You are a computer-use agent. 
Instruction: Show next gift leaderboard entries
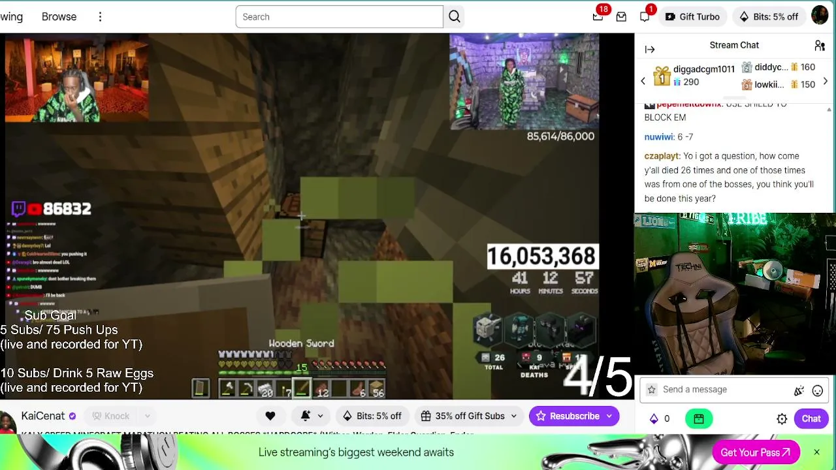click(x=826, y=81)
